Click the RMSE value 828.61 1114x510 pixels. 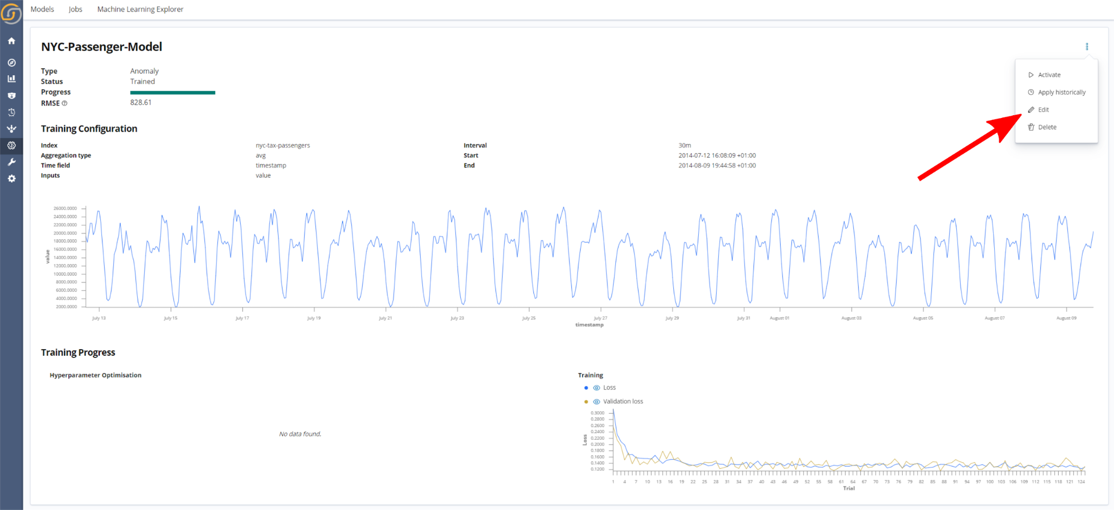click(x=141, y=102)
